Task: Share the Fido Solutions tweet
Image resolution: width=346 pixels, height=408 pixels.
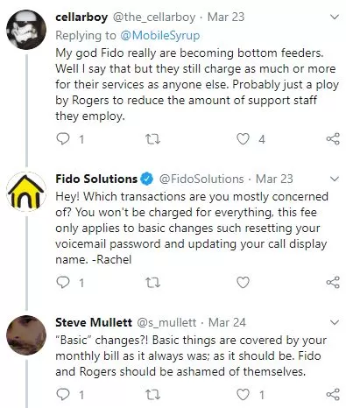Action: 333,282
